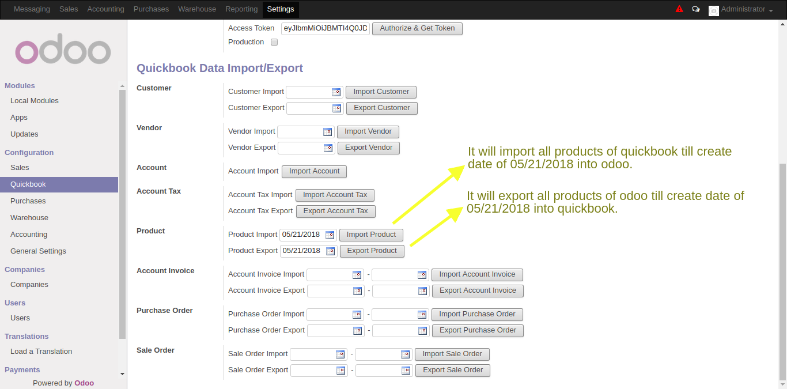Toggle the Production checkbox
This screenshot has width=787, height=389.
[274, 42]
